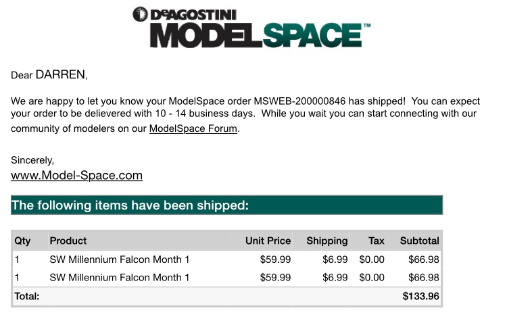Click the DeAgostini sunburst logo icon

[140, 14]
